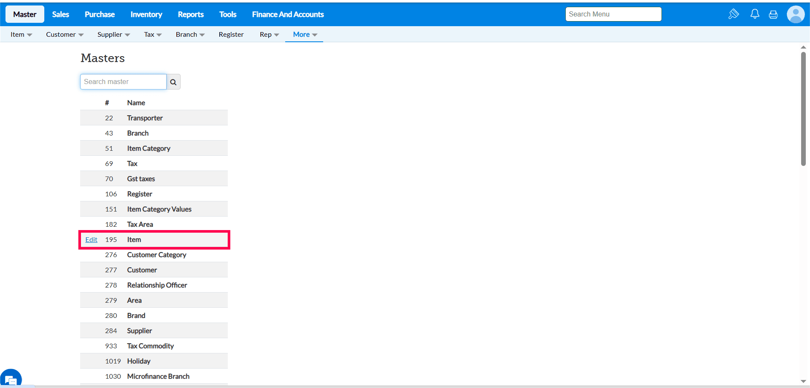This screenshot has width=810, height=388.
Task: Expand the Branch dropdown menu
Action: pos(190,35)
